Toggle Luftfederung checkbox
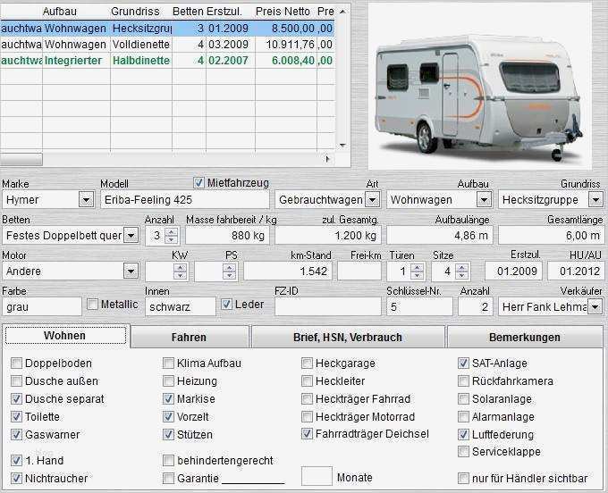The width and height of the screenshot is (608, 493). tap(463, 435)
